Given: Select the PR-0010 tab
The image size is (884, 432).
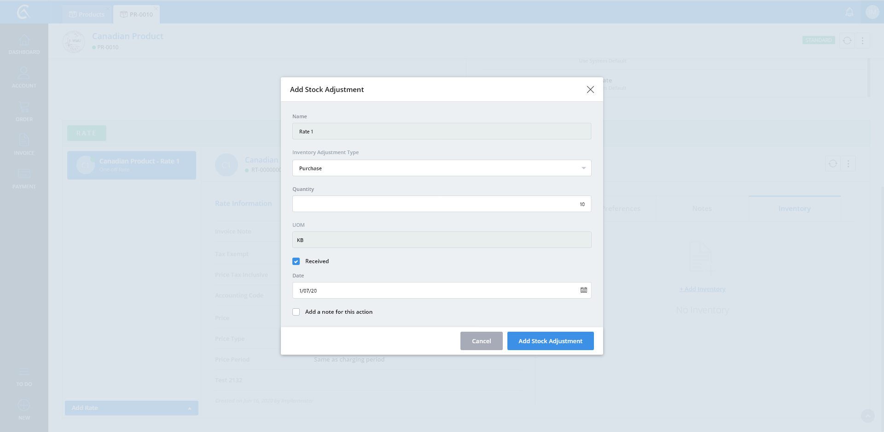Looking at the screenshot, I should click(137, 15).
